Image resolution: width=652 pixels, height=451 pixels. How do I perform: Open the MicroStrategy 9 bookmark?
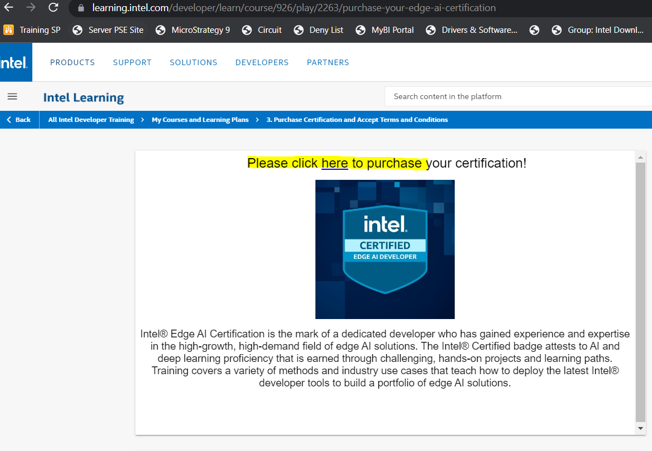(192, 30)
